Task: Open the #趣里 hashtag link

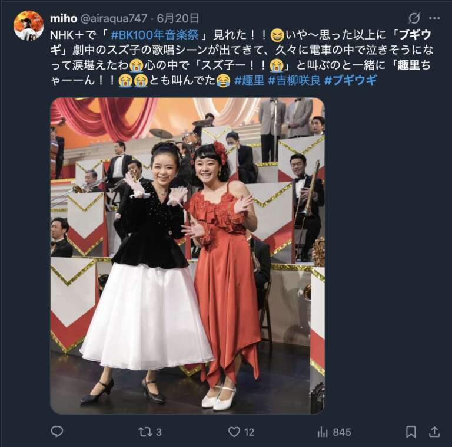Action: [x=250, y=80]
